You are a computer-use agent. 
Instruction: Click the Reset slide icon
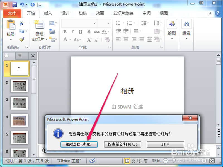tap(52, 31)
